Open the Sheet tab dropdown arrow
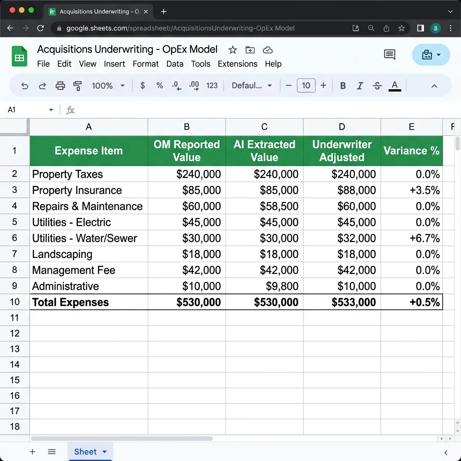This screenshot has height=461, width=461. (x=104, y=452)
